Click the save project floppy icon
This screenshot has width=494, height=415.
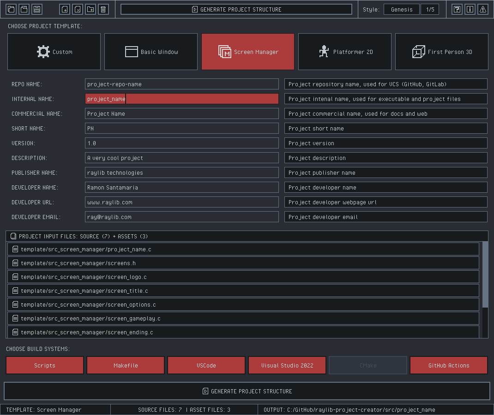pos(37,9)
